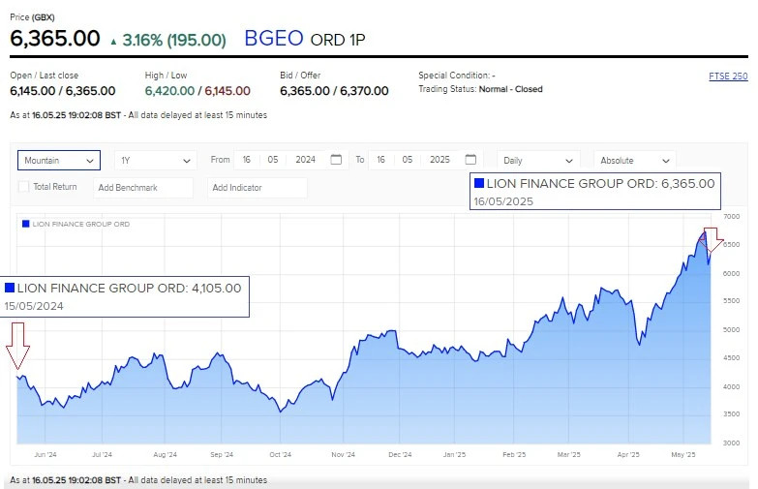Click the Add Indicator field
The image size is (758, 489).
[258, 188]
